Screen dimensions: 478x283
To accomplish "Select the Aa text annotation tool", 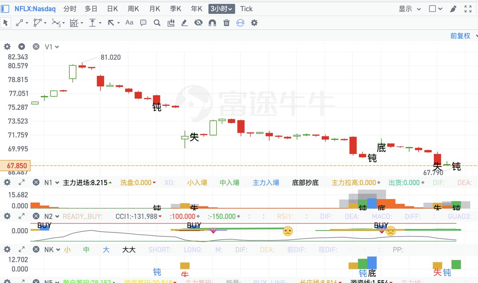I will (129, 23).
